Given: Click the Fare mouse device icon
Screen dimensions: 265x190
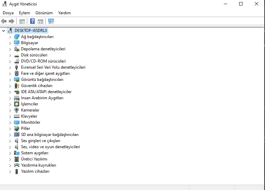Looking at the screenshot, I should 17,73.
